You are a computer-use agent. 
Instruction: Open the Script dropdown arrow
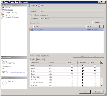(36, 6)
